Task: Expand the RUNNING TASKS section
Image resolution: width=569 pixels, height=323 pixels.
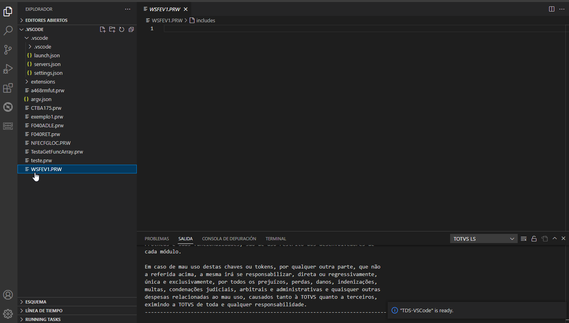Action: click(77, 319)
